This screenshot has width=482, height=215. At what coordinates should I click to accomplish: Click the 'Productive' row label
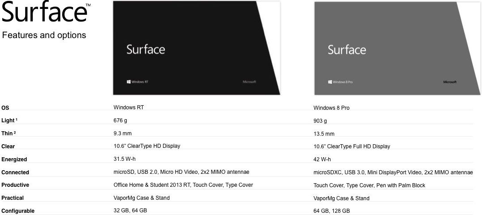point(15,185)
